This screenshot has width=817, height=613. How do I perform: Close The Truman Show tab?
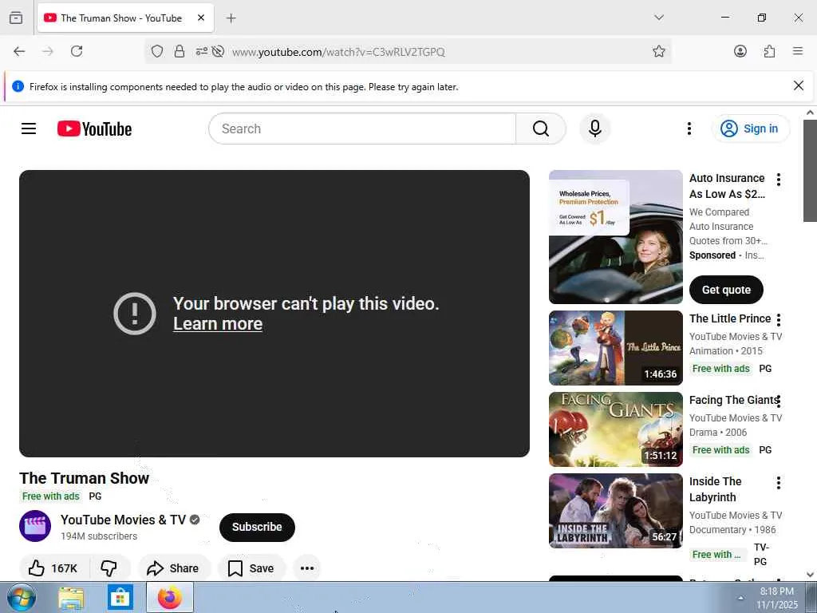pyautogui.click(x=200, y=18)
